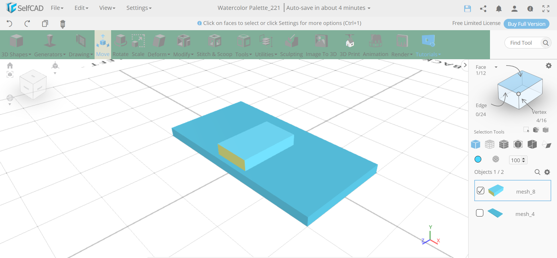Open the Generators tool menu
Screen dimensions: 557x258
click(x=50, y=45)
